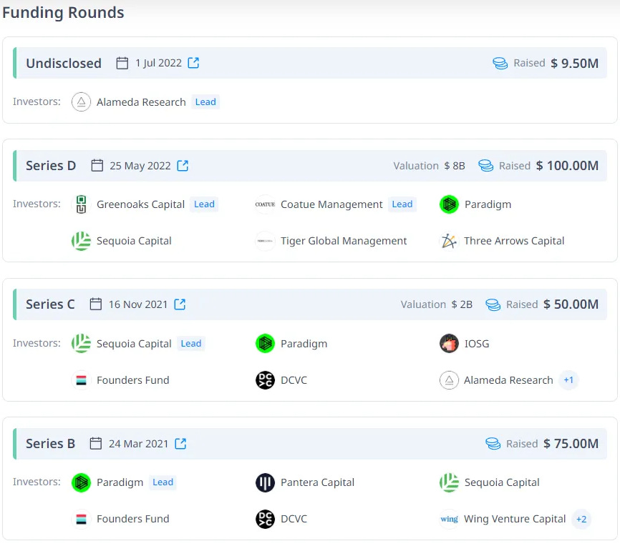This screenshot has height=546, width=620.
Task: Click coins icon next to Raised $ 50.00M
Action: [x=493, y=304]
